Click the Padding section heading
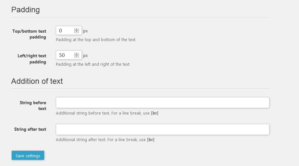299x166 pixels. coord(25,10)
